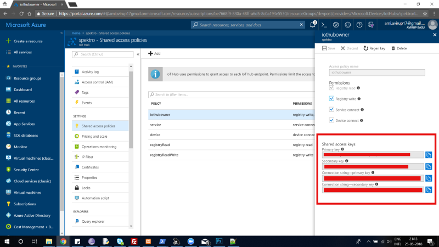Open FileZilla from the taskbar
The height and width of the screenshot is (247, 439).
pos(134,241)
